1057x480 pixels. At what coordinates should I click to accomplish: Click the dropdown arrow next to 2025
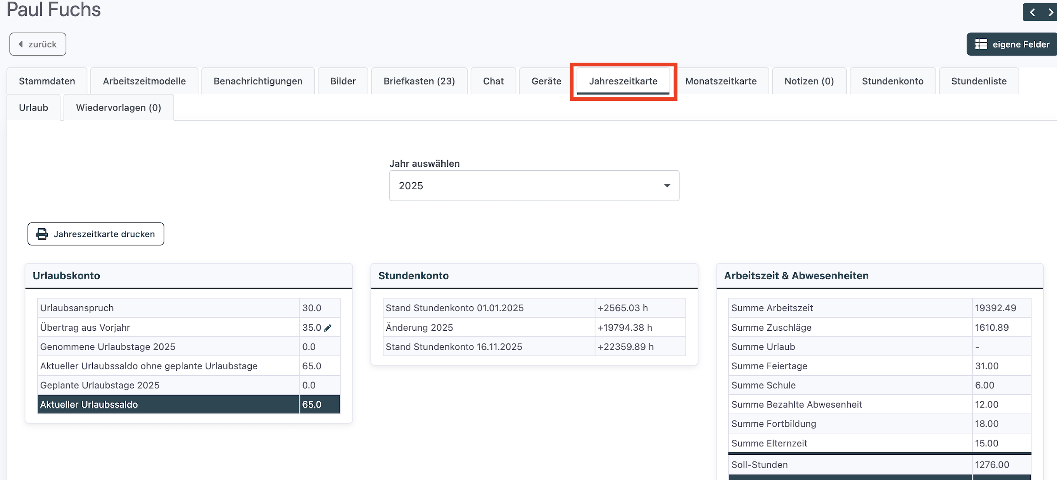[667, 186]
